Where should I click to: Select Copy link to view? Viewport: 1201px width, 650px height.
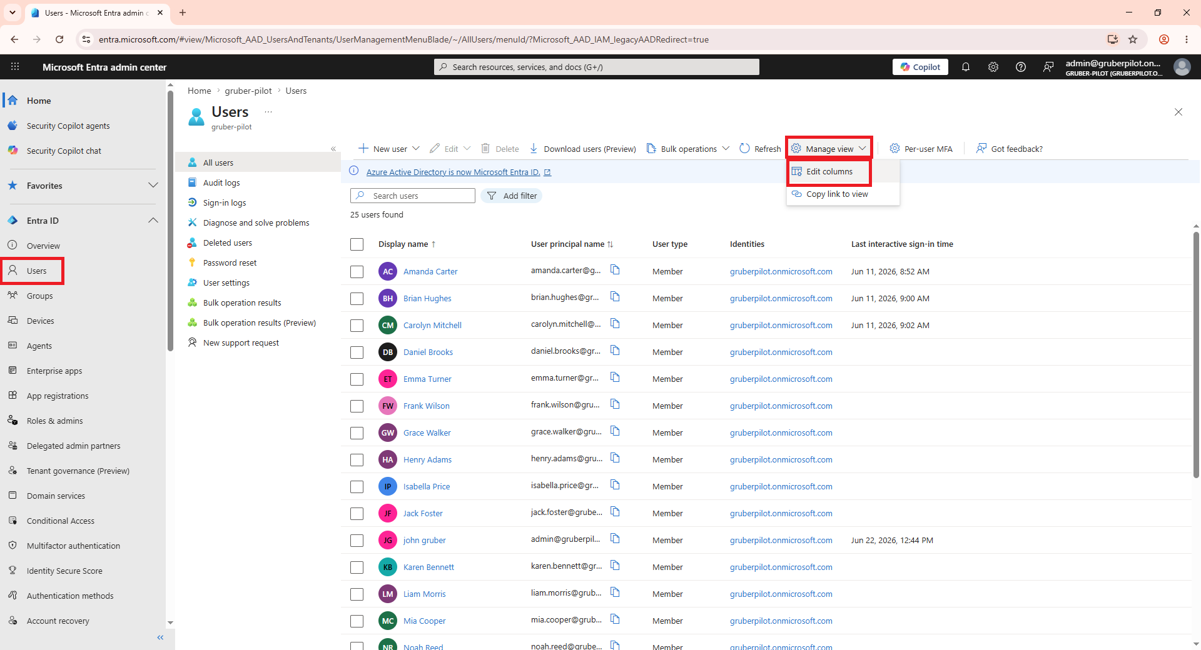tap(837, 194)
